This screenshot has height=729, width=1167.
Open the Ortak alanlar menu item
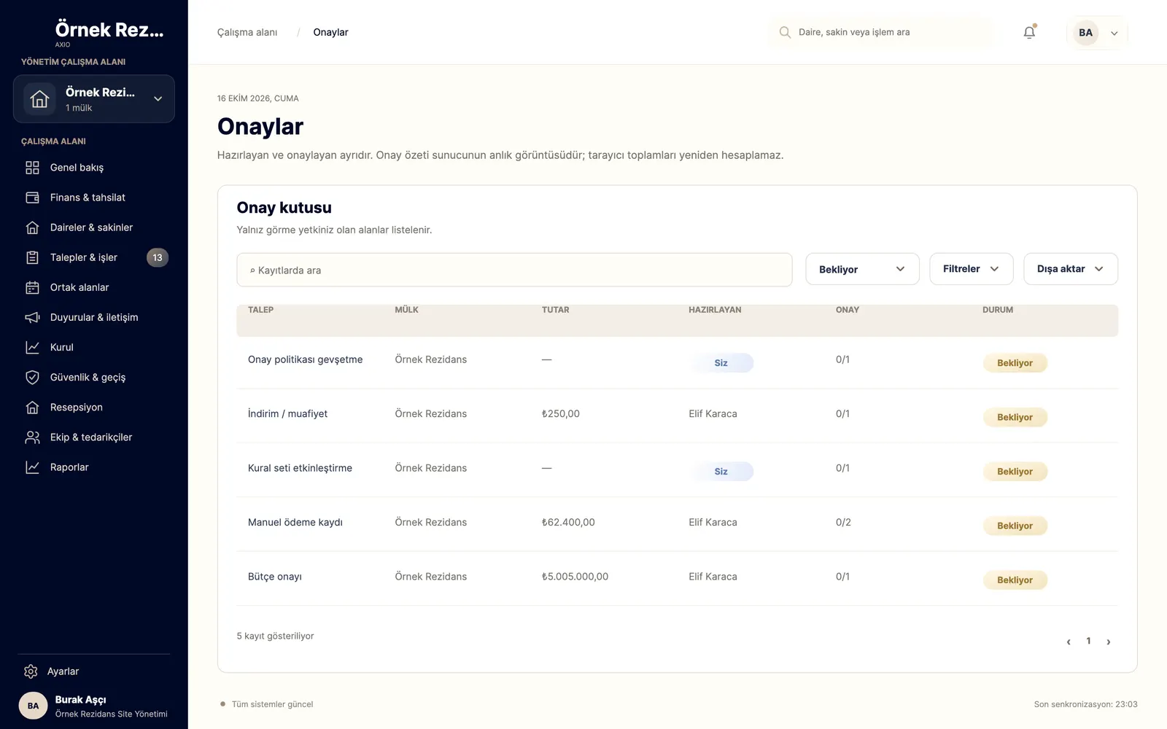tap(94, 287)
